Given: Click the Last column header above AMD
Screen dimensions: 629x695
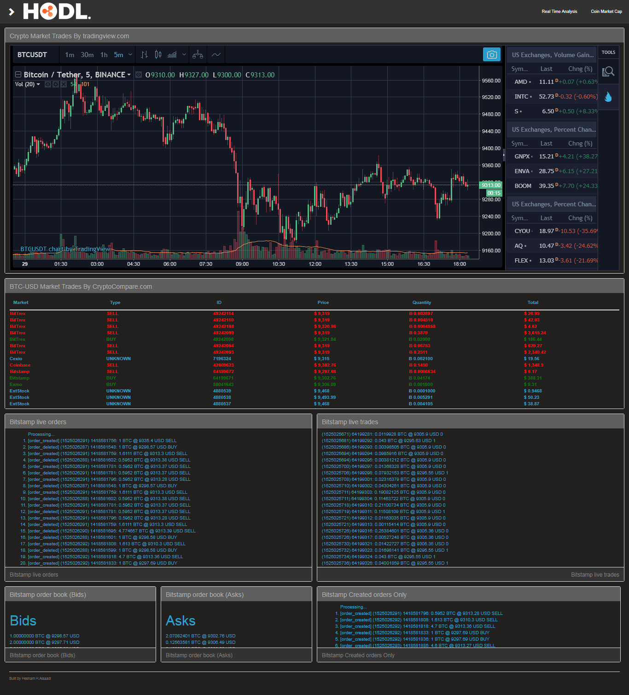Looking at the screenshot, I should click(547, 69).
